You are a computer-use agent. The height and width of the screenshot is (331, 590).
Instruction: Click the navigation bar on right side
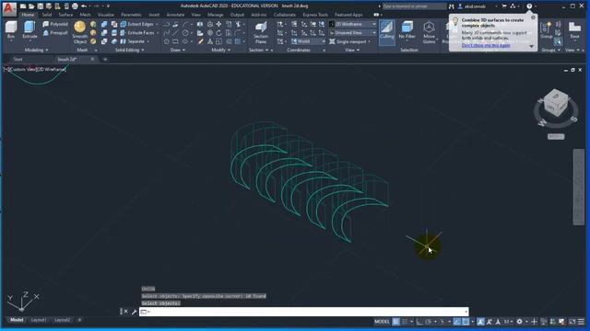pos(578,187)
